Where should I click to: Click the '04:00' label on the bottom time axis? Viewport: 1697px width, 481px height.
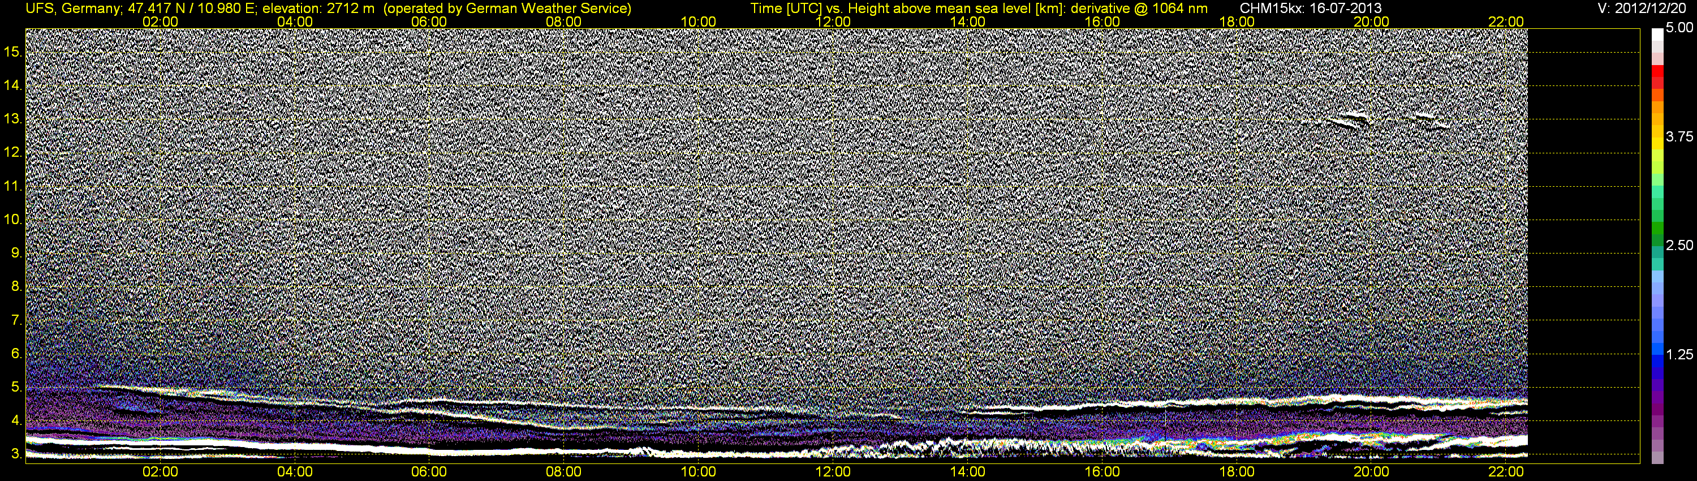[295, 472]
